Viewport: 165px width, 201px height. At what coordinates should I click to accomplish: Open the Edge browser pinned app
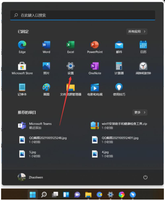(x=22, y=47)
